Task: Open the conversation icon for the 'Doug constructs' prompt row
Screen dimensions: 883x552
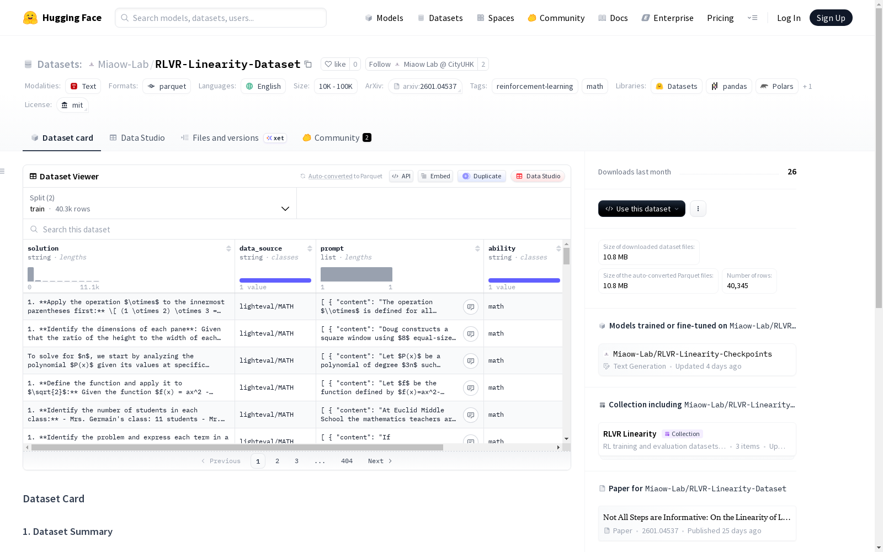Action: coord(471,334)
